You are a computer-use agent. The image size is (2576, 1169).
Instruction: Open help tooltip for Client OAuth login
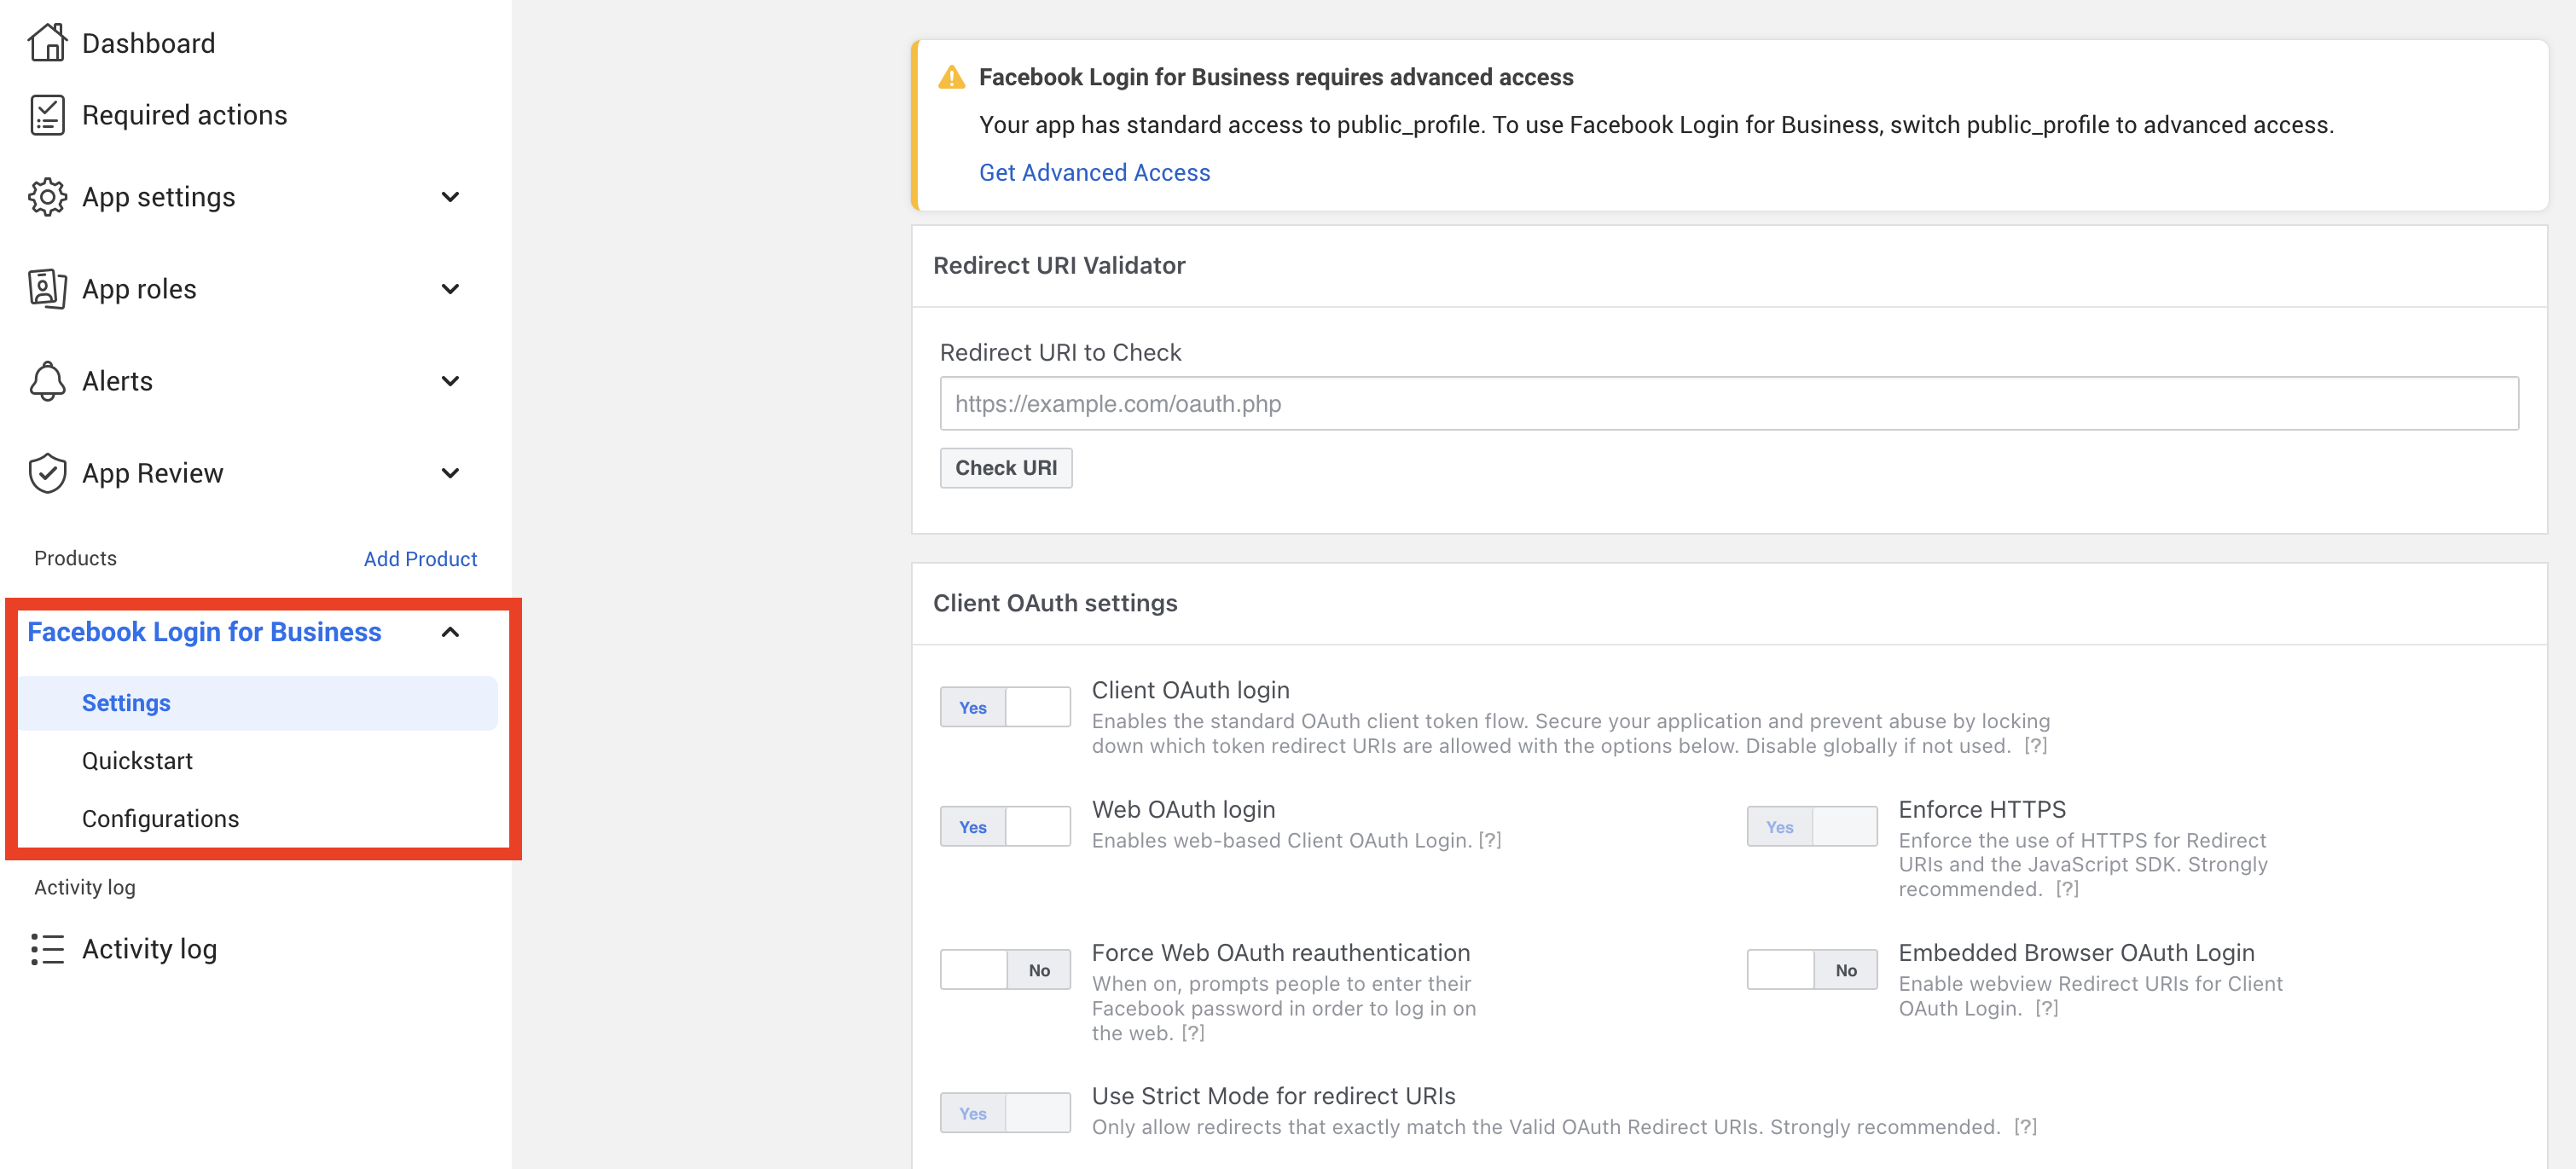coord(2035,746)
